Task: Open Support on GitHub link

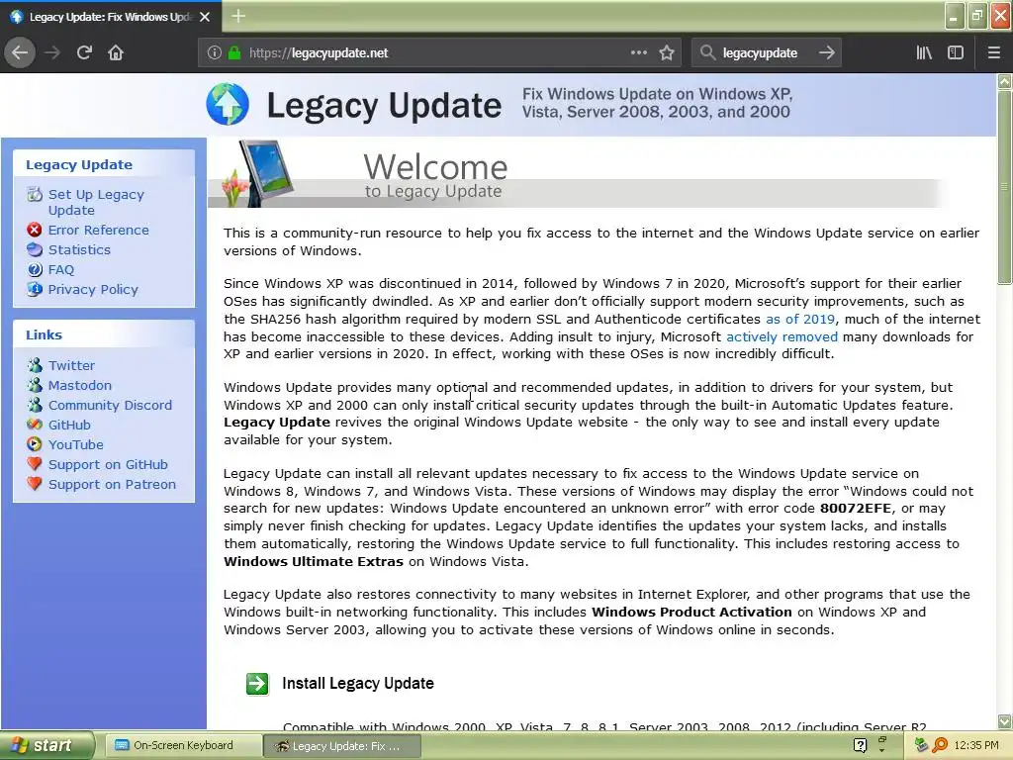Action: pos(108,465)
